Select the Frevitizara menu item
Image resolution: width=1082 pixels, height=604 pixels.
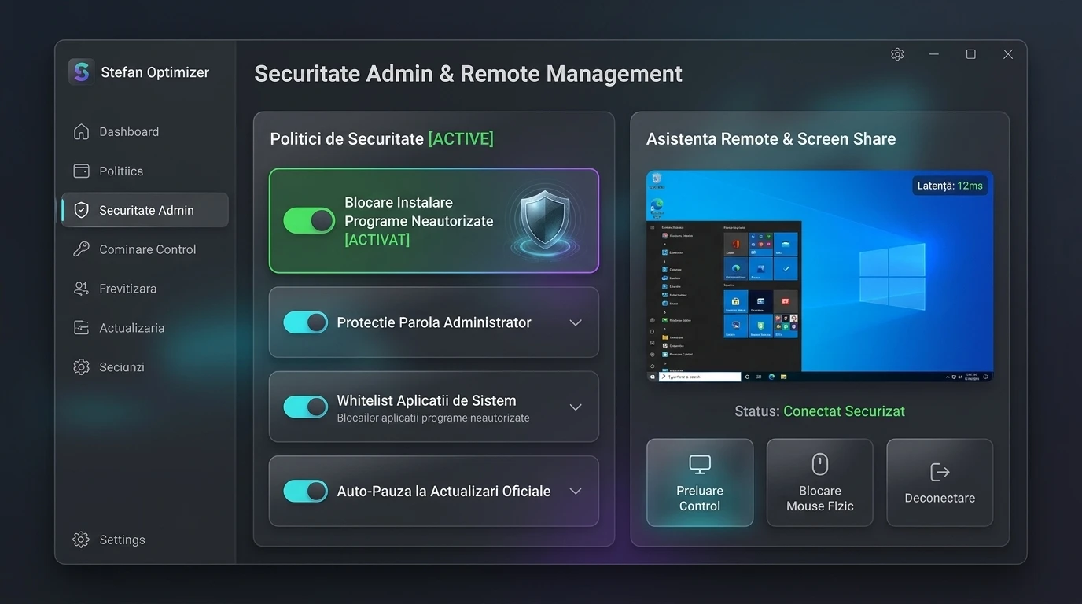(x=145, y=289)
